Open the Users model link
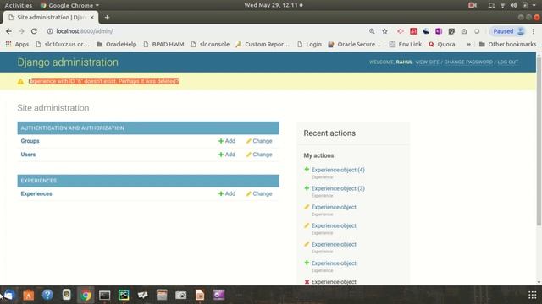 28,155
